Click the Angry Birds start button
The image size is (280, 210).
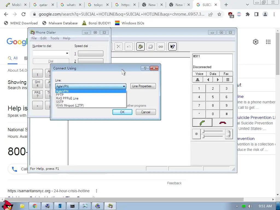(7, 205)
